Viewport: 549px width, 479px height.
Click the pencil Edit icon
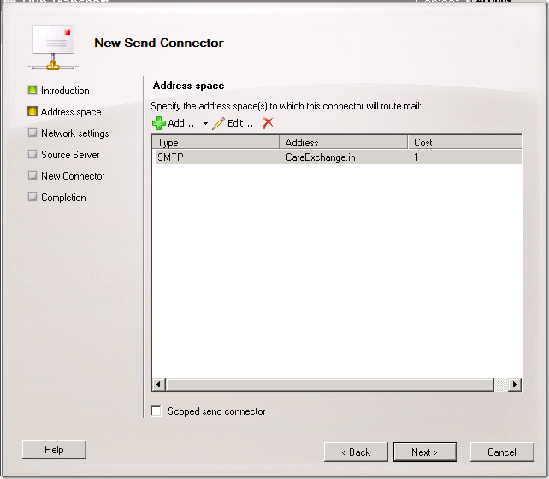click(x=218, y=123)
